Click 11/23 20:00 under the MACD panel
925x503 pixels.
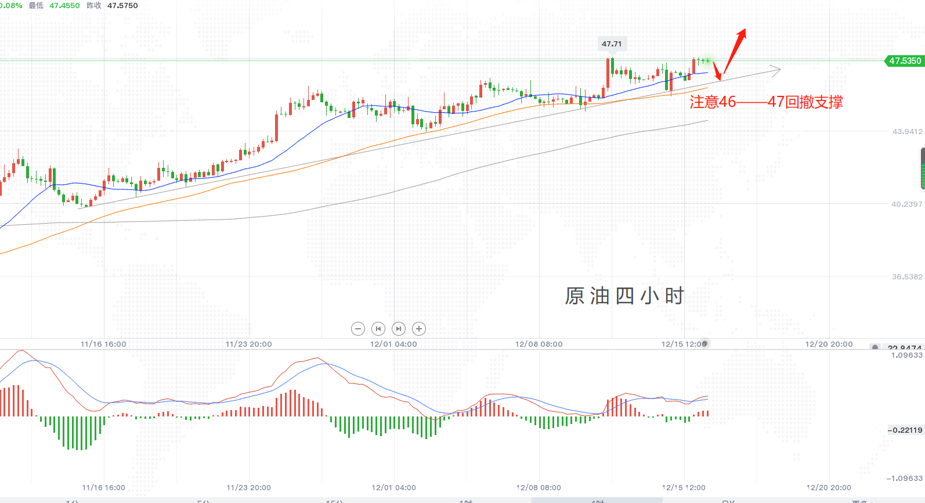click(x=248, y=487)
